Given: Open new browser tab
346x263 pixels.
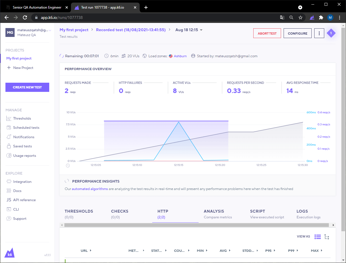Looking at the screenshot, I should [146, 7].
